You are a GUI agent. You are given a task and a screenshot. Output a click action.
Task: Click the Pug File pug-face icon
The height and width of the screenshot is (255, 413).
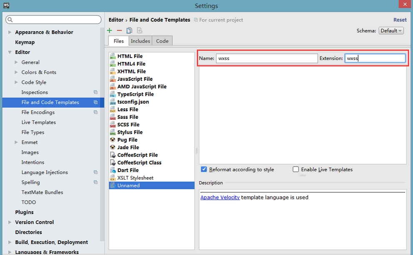(x=113, y=140)
